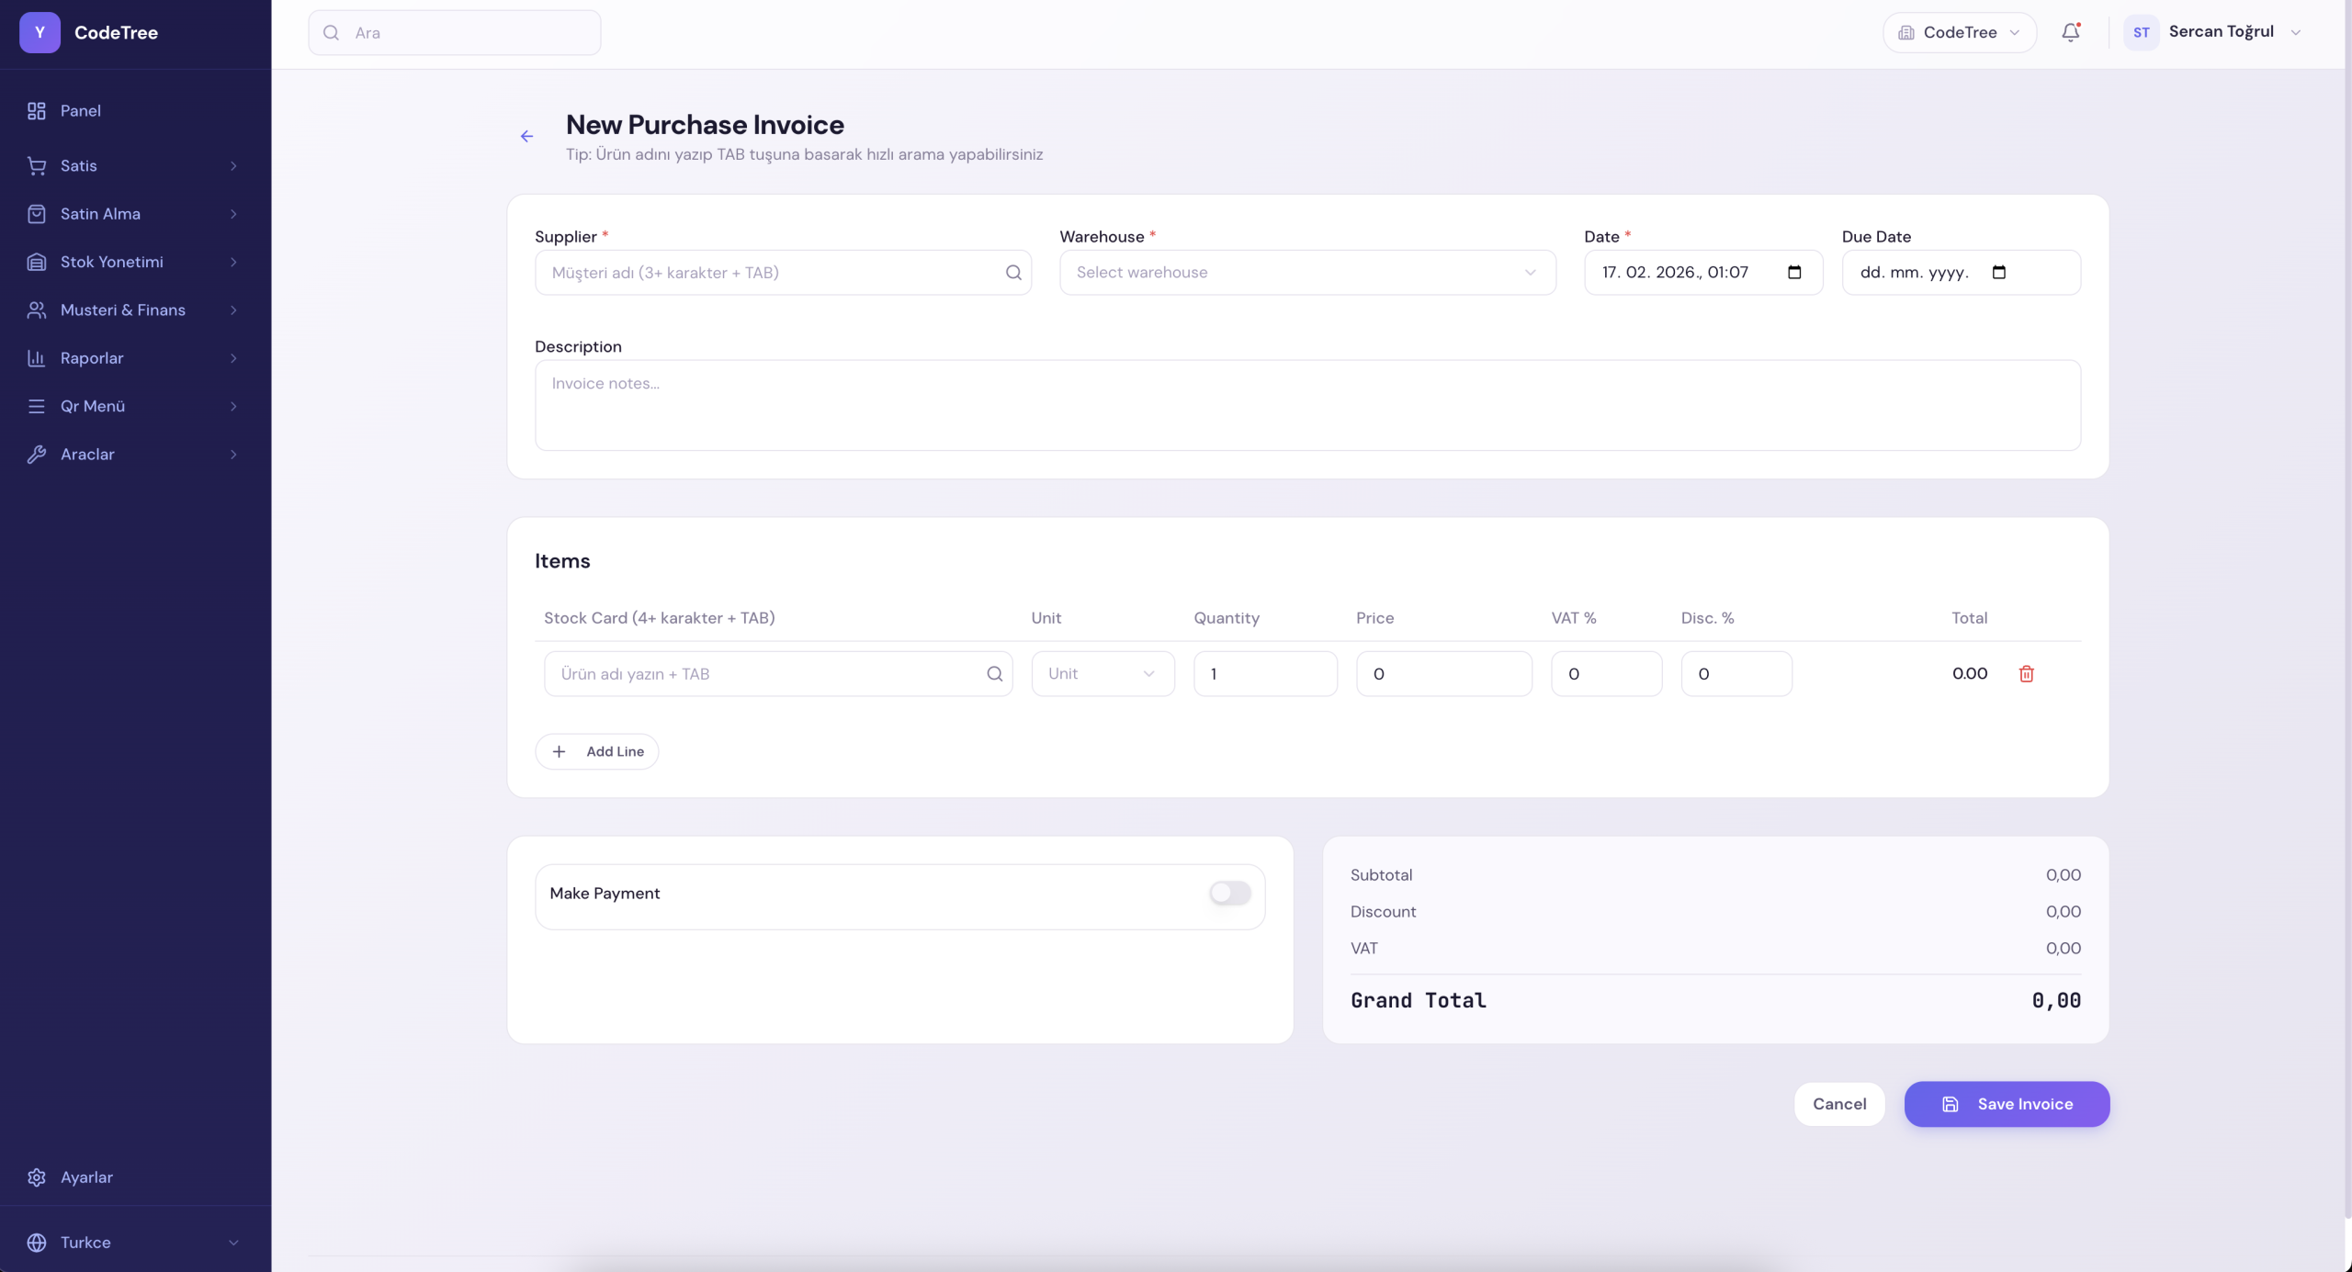
Task: Click the red trash icon on item row
Action: coord(2026,674)
